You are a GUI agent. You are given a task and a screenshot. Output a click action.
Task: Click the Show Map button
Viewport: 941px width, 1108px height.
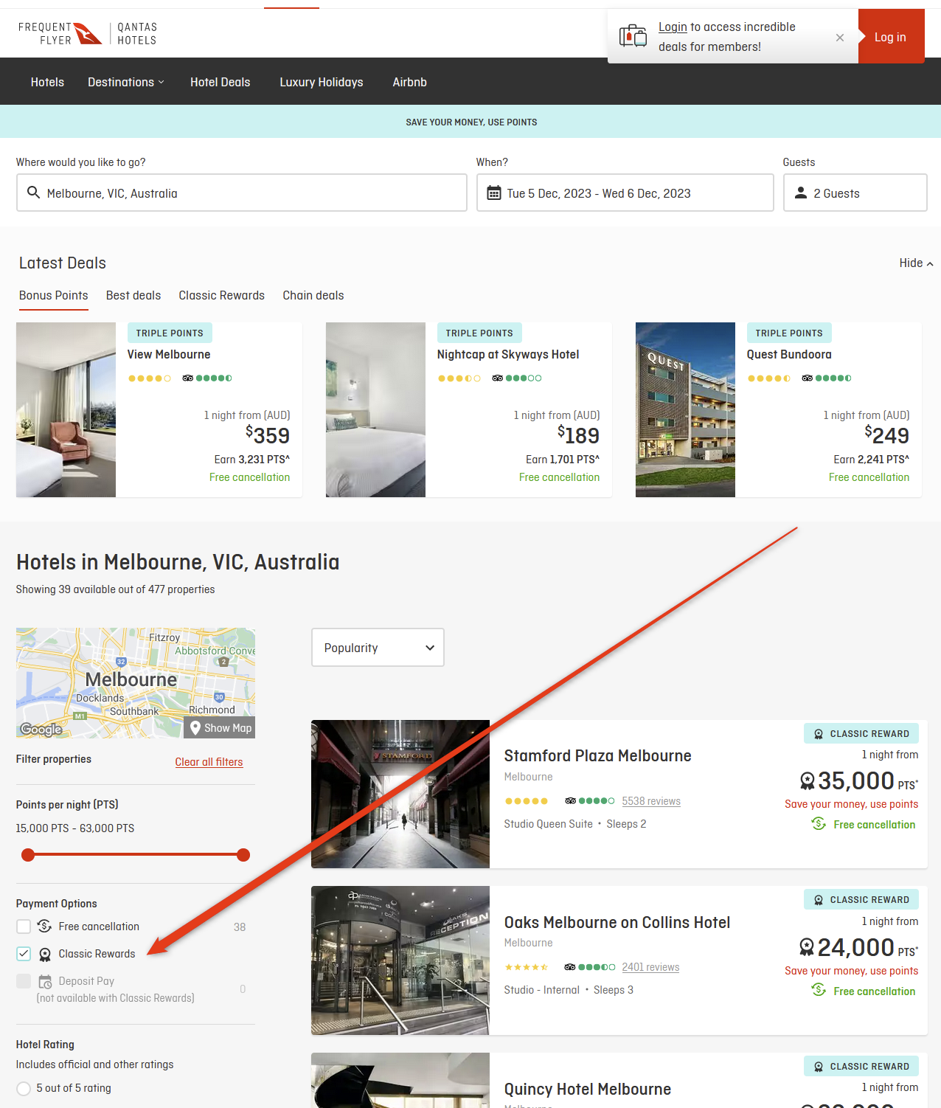[220, 727]
